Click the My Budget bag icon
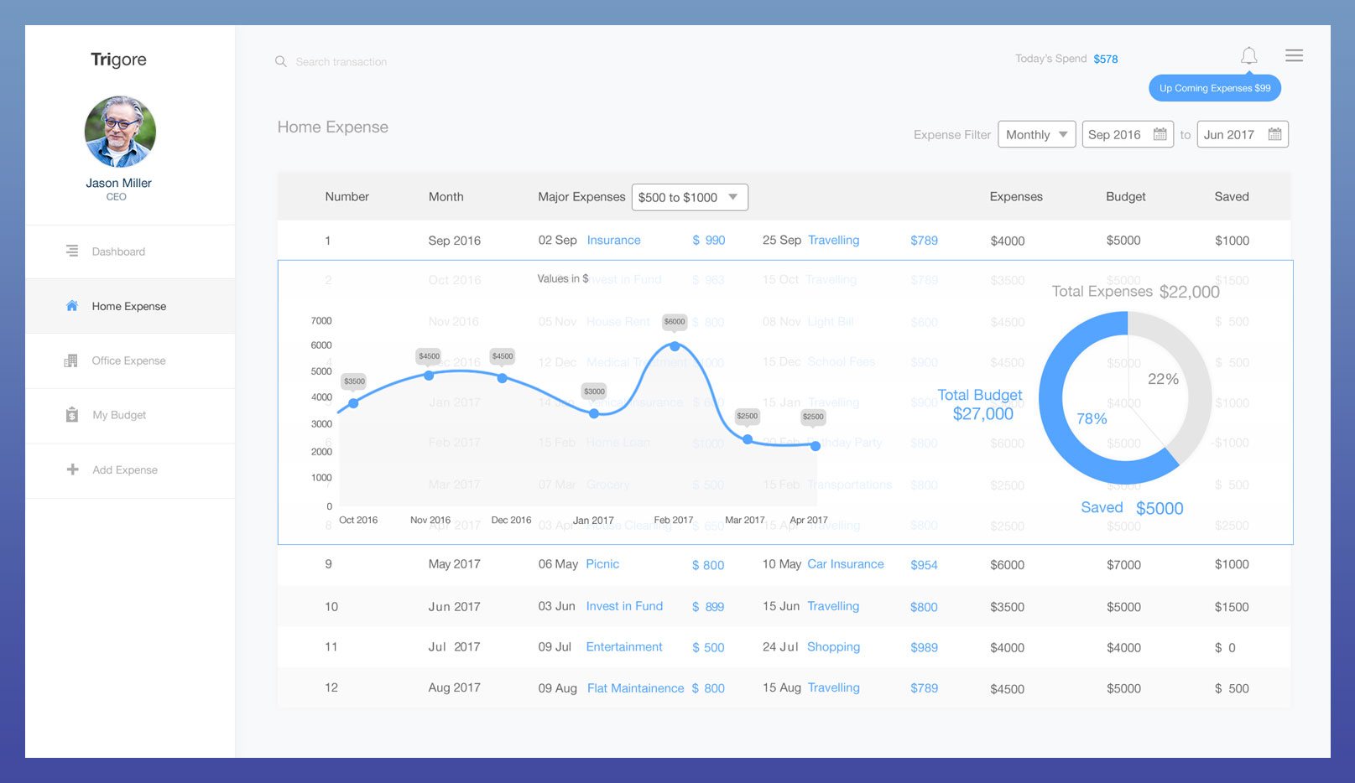 [72, 415]
